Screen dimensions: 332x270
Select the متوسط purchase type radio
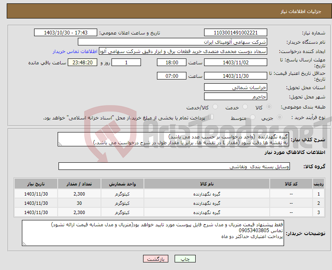click(x=252, y=117)
